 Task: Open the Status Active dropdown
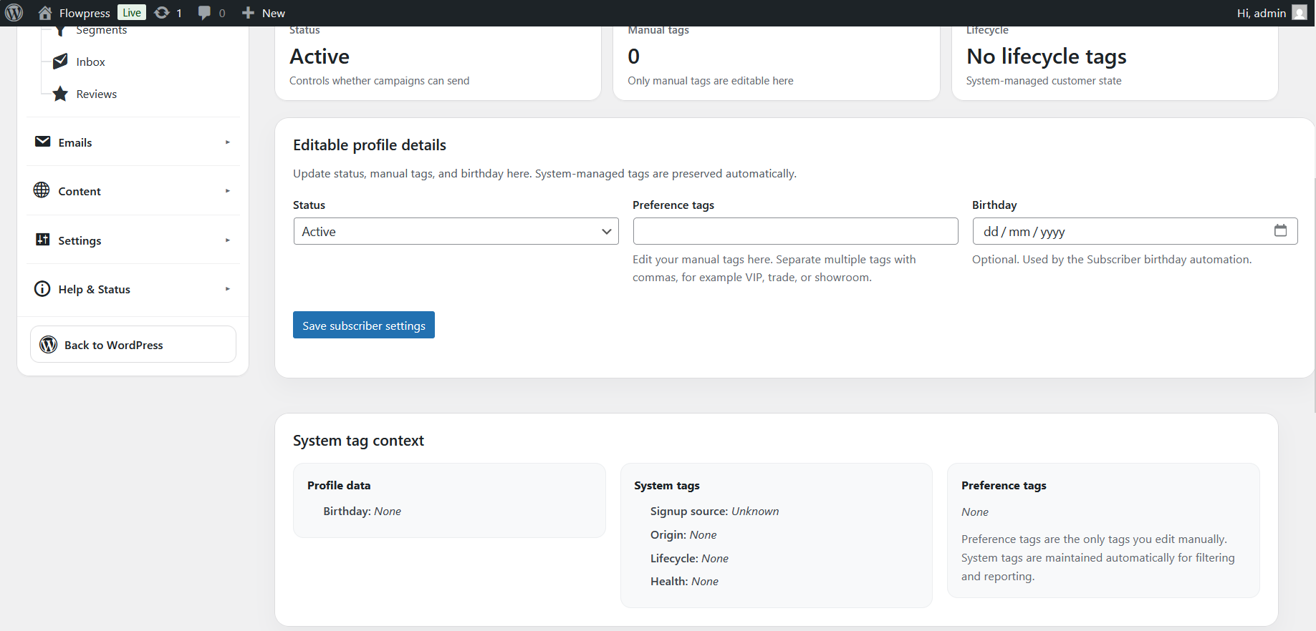(x=456, y=231)
